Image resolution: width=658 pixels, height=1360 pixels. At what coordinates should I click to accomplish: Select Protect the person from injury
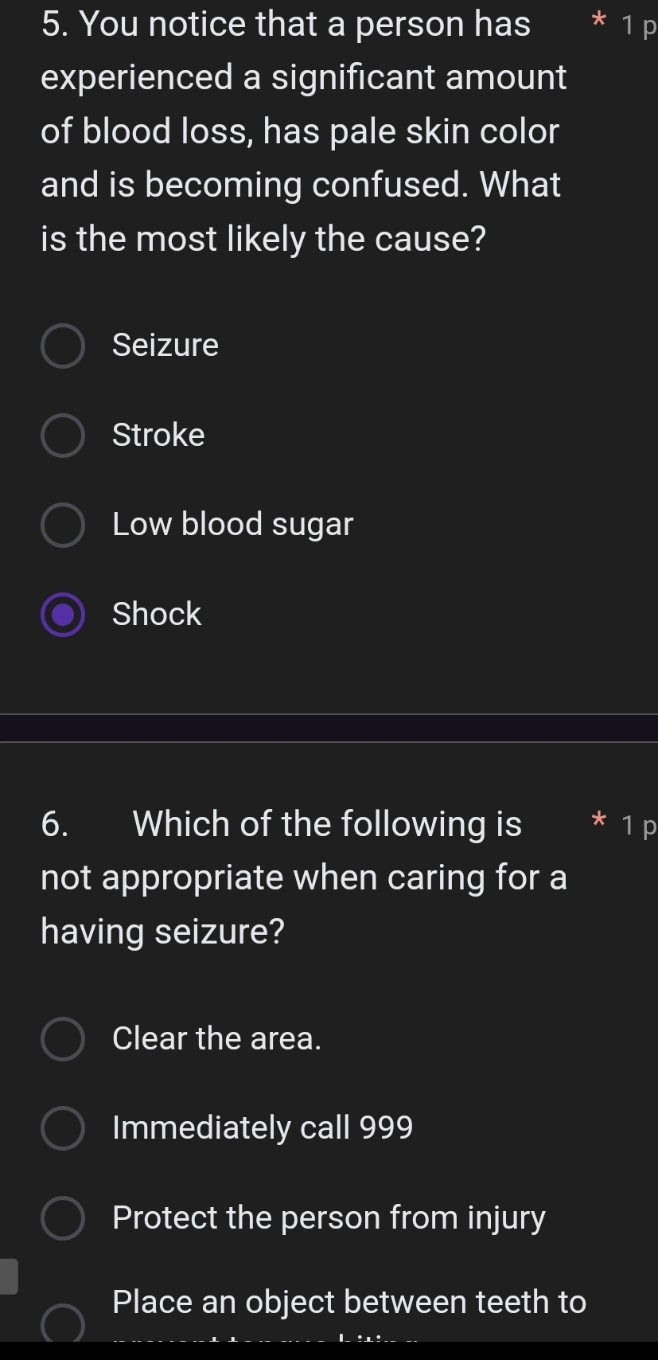click(x=63, y=1218)
